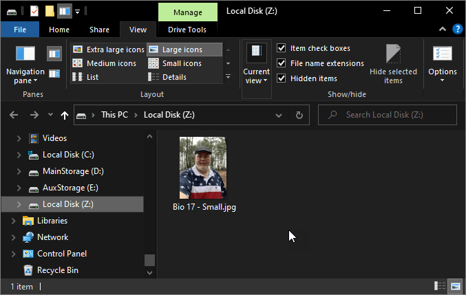
Task: Open the File menu tab
Action: (20, 30)
